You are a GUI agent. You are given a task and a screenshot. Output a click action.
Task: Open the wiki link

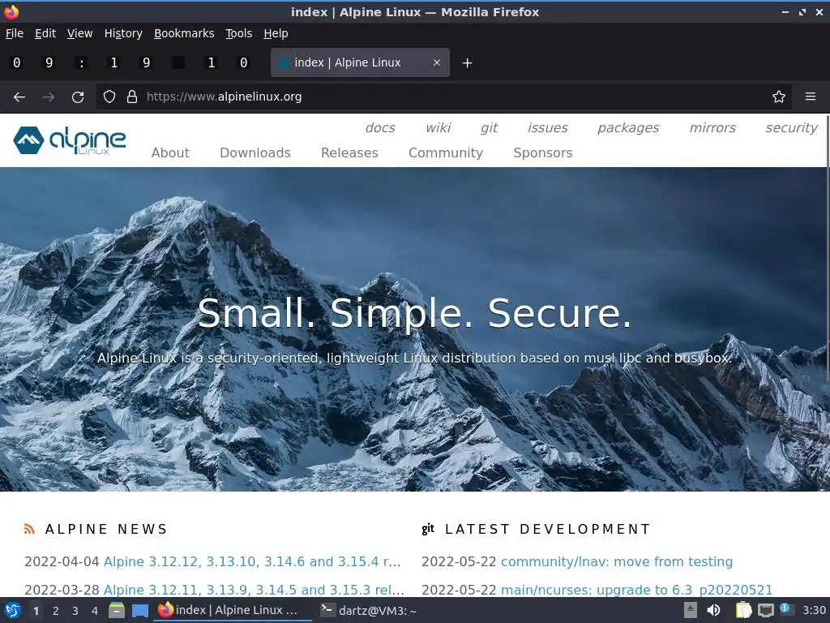439,127
